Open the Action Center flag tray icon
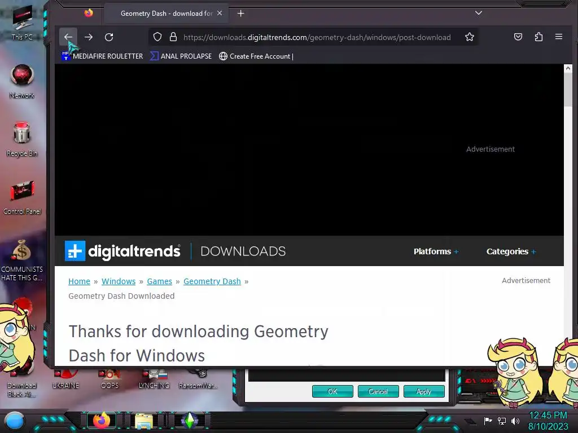 (488, 421)
